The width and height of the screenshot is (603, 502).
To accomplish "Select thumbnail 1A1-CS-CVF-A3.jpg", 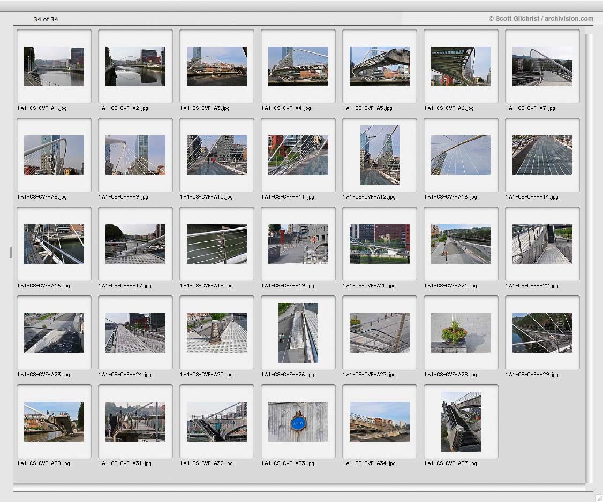I will [x=217, y=66].
